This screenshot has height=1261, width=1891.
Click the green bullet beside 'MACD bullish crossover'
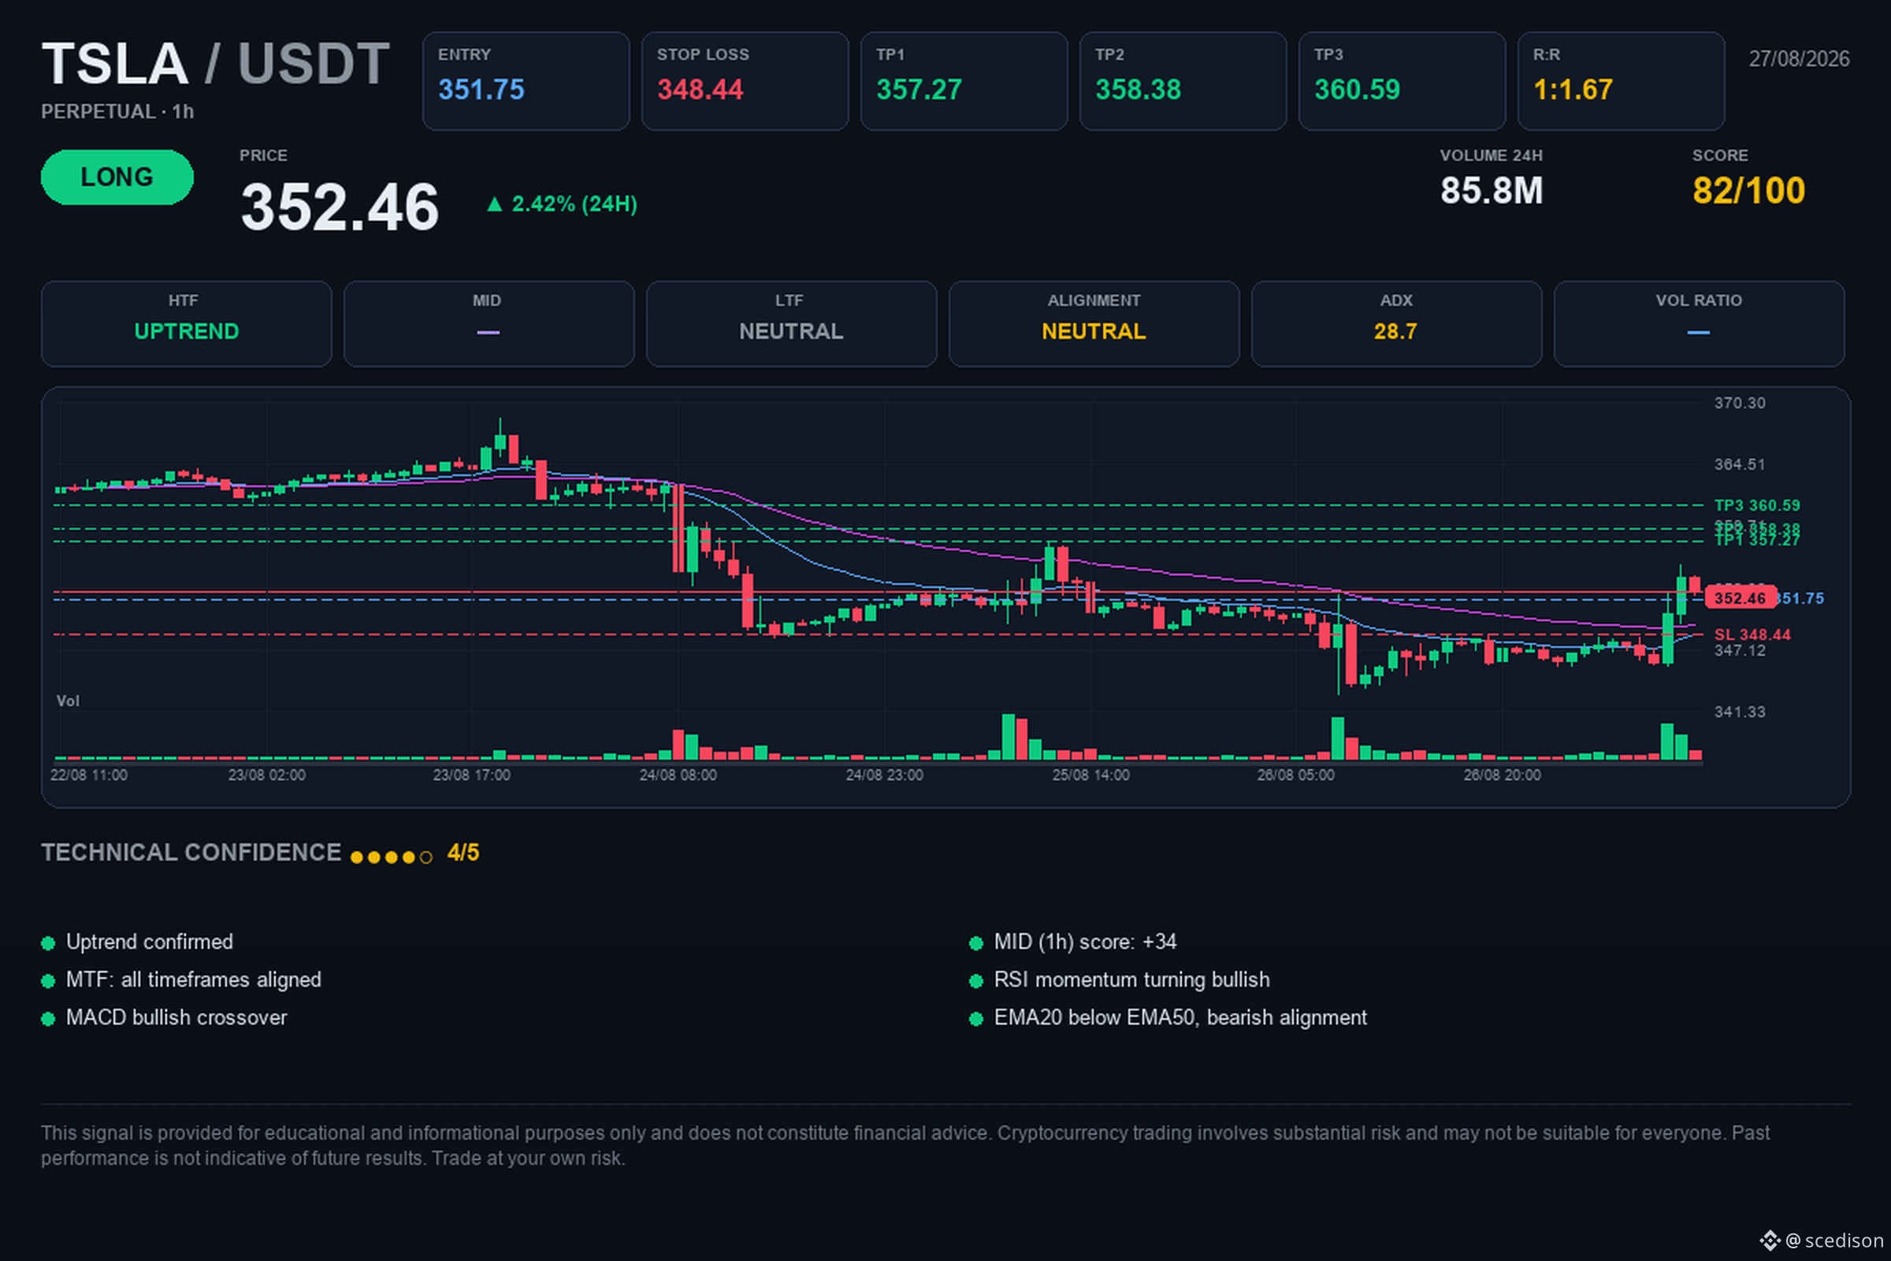(48, 1019)
